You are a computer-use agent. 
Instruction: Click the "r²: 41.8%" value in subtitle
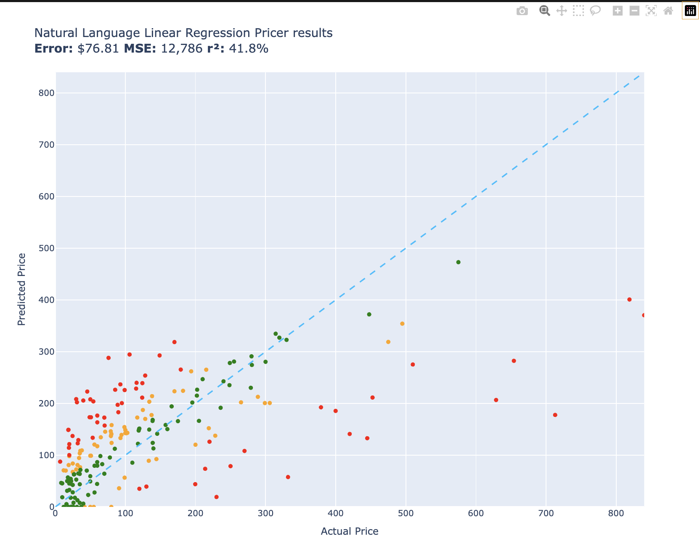pos(238,49)
